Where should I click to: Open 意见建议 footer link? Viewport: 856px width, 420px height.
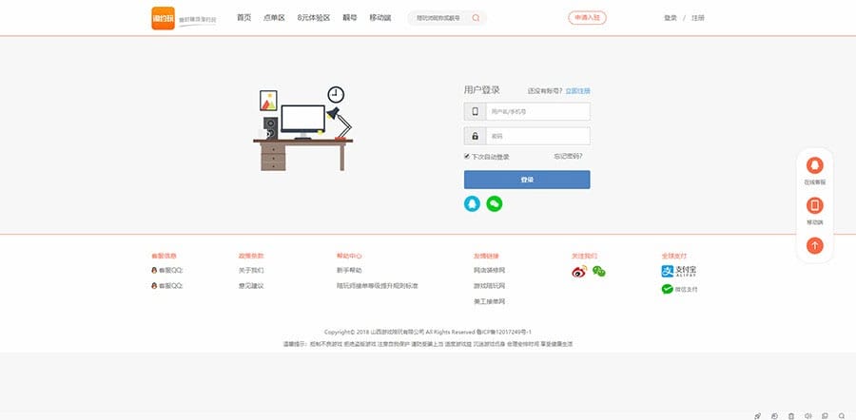click(x=251, y=286)
